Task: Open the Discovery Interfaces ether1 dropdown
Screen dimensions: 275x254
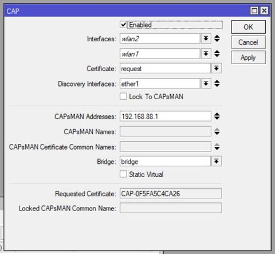Action: point(206,83)
